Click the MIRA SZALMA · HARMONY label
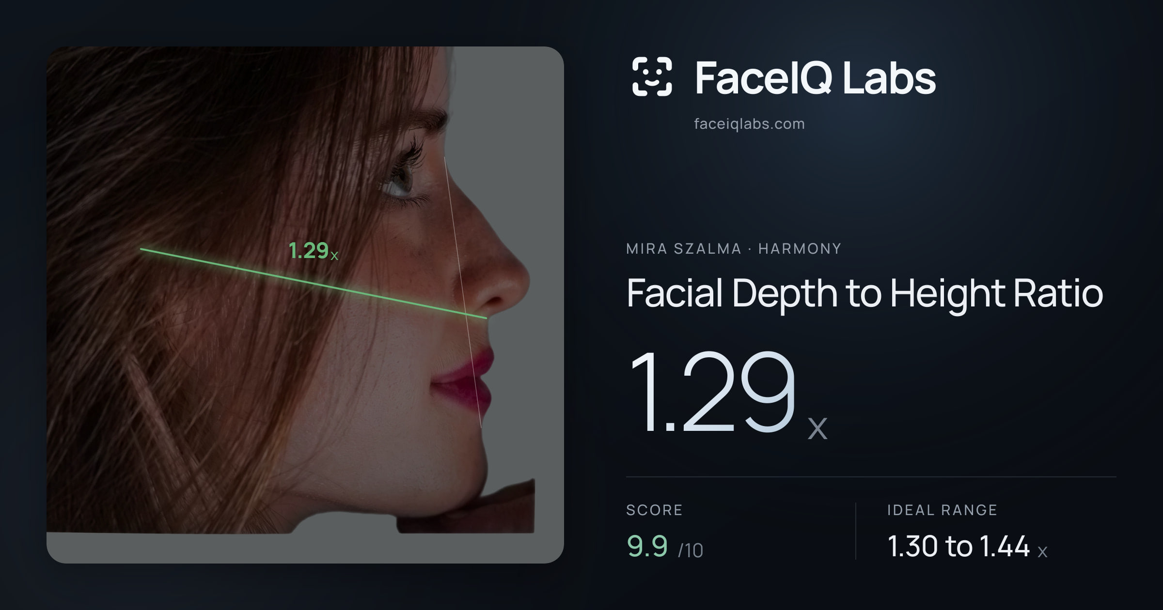This screenshot has height=610, width=1163. point(734,248)
